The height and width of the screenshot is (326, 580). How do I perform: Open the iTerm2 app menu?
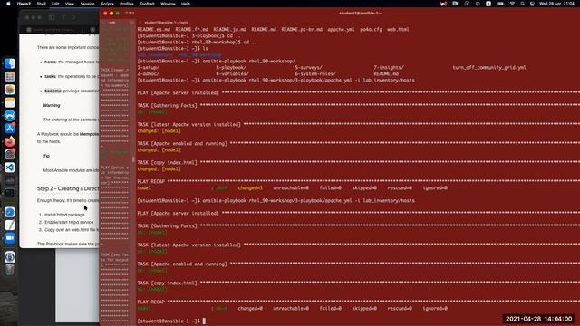coord(24,4)
